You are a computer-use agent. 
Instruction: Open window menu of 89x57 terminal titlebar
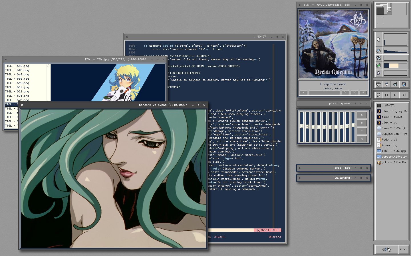(127, 37)
